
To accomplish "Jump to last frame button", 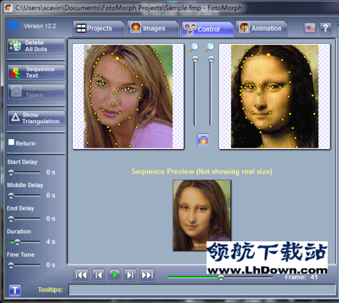I will pyautogui.click(x=147, y=275).
